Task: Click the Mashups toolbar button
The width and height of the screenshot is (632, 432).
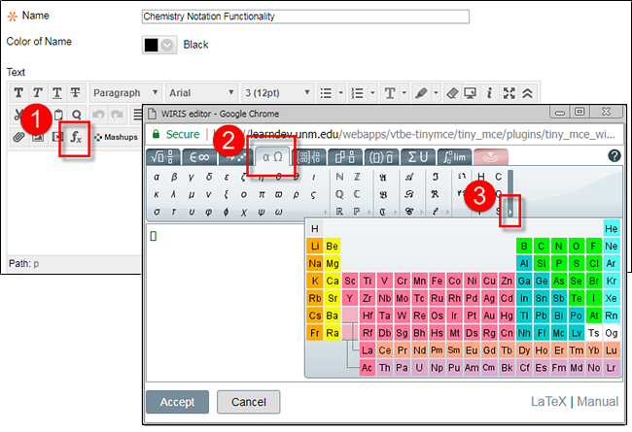Action: 115,137
